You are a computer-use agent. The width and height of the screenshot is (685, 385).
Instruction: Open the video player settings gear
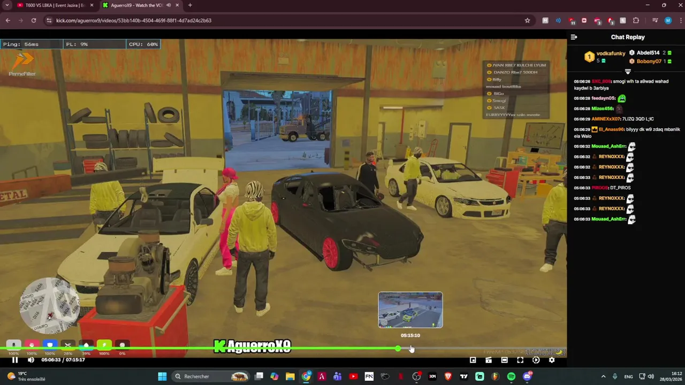(552, 360)
